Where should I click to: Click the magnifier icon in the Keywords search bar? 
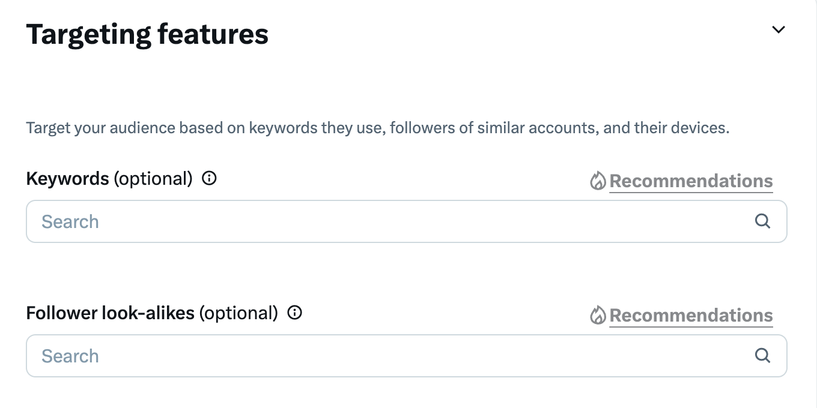762,221
